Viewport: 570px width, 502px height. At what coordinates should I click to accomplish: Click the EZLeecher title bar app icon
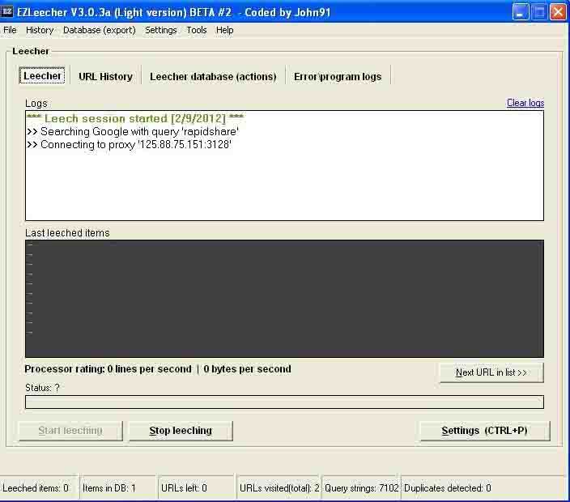(7, 11)
